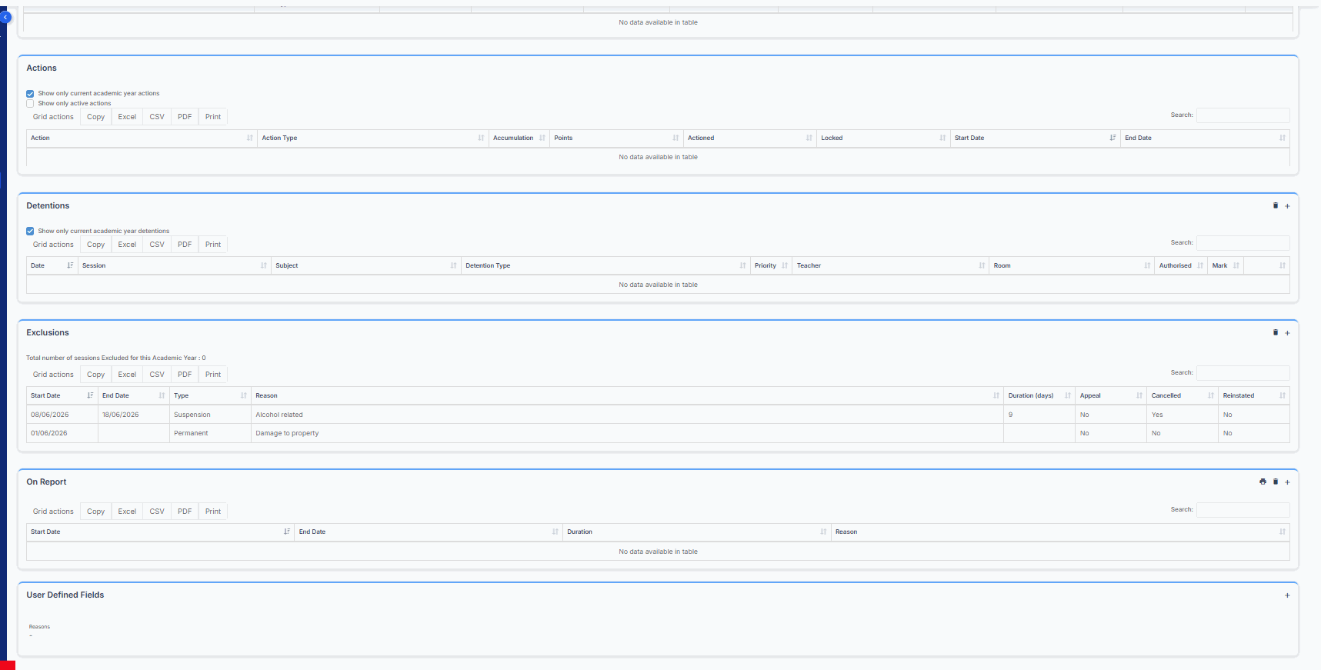Sort Exclusions by Duration (days) column

point(1039,396)
